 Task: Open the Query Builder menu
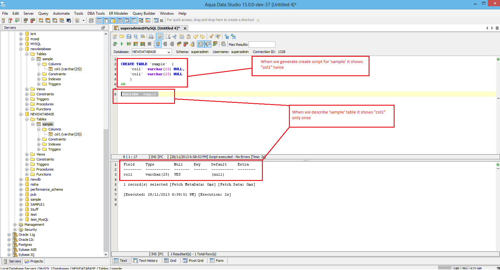click(144, 13)
